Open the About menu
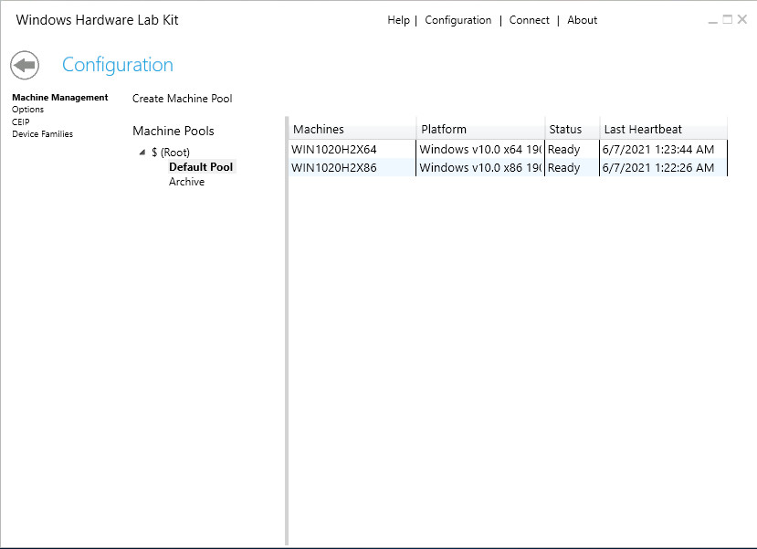Image resolution: width=757 pixels, height=549 pixels. (x=582, y=20)
